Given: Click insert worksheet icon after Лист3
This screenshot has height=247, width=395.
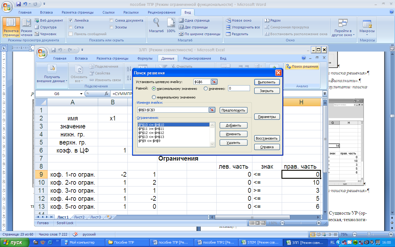Looking at the screenshot, I should [x=109, y=217].
